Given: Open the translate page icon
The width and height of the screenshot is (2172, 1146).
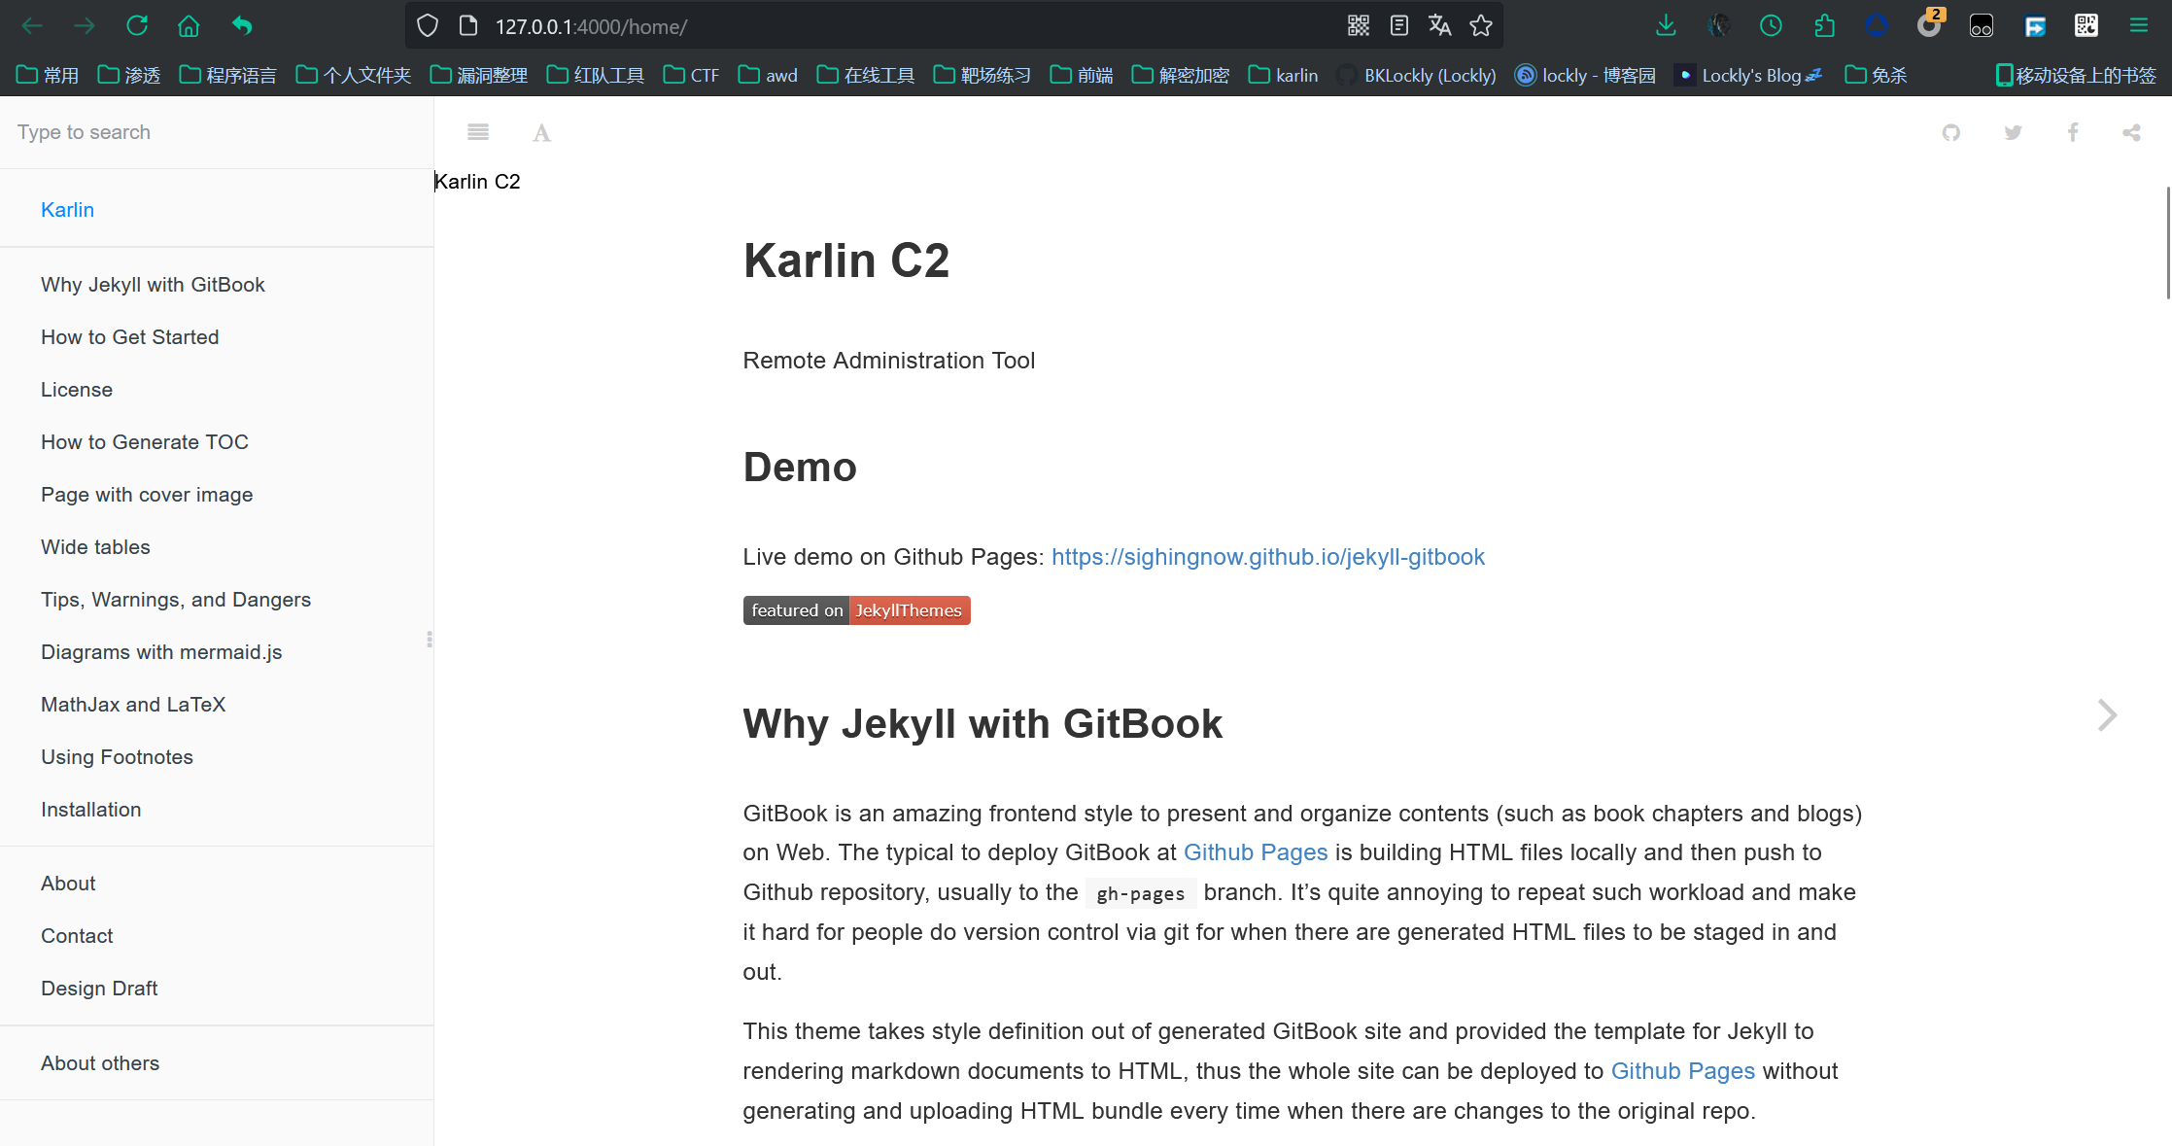Looking at the screenshot, I should click(1439, 26).
